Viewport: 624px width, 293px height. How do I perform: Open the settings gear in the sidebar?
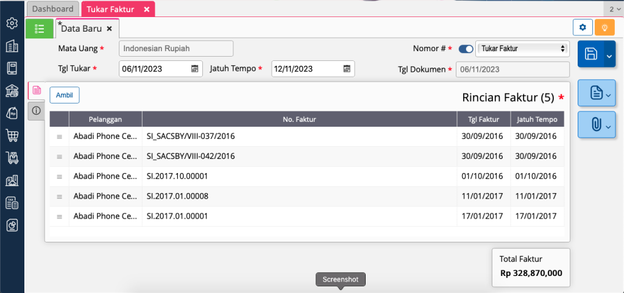tap(12, 23)
